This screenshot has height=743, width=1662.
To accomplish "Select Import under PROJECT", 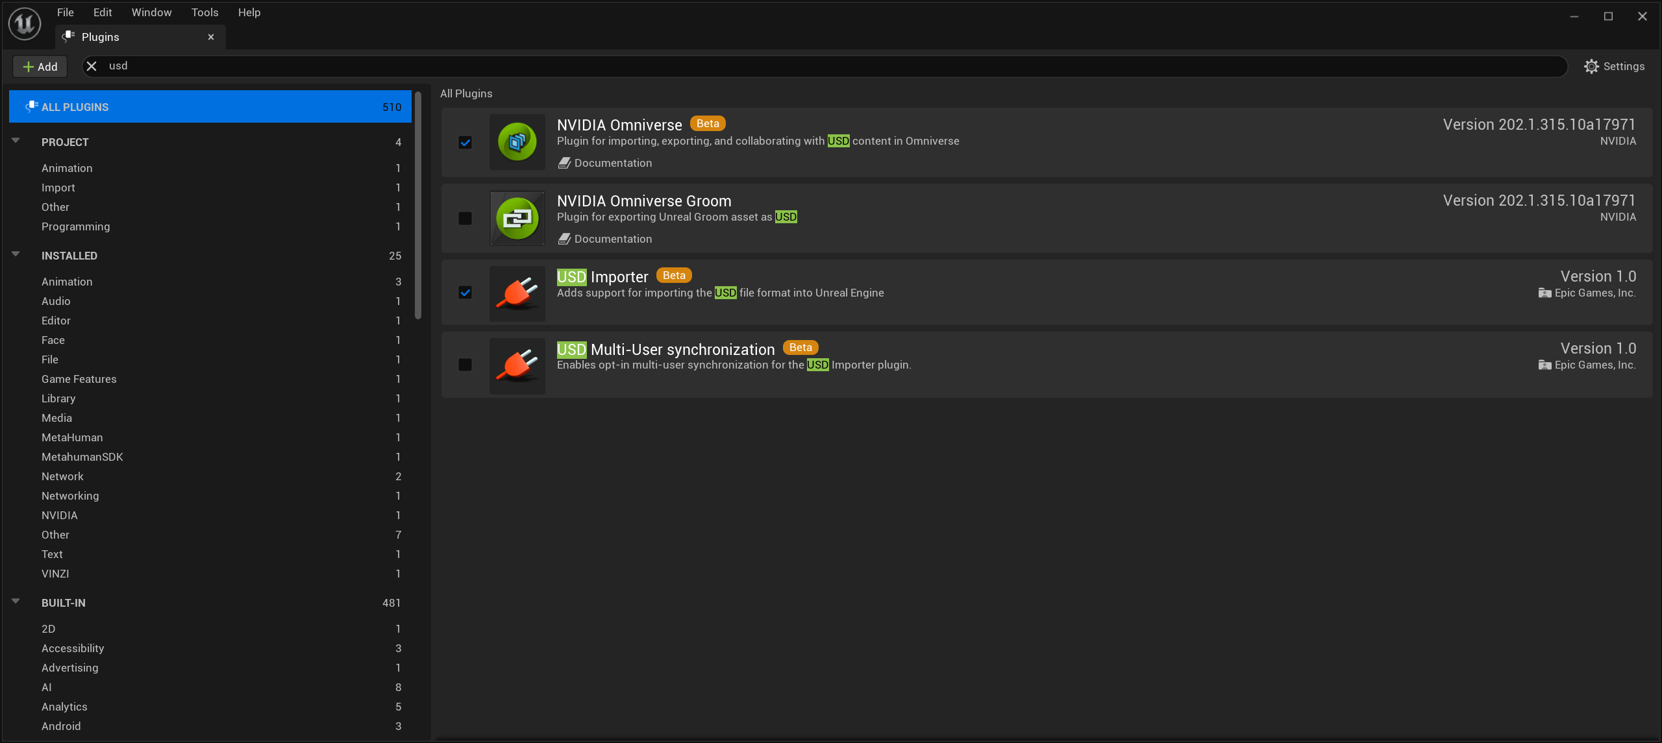I will coord(210,188).
